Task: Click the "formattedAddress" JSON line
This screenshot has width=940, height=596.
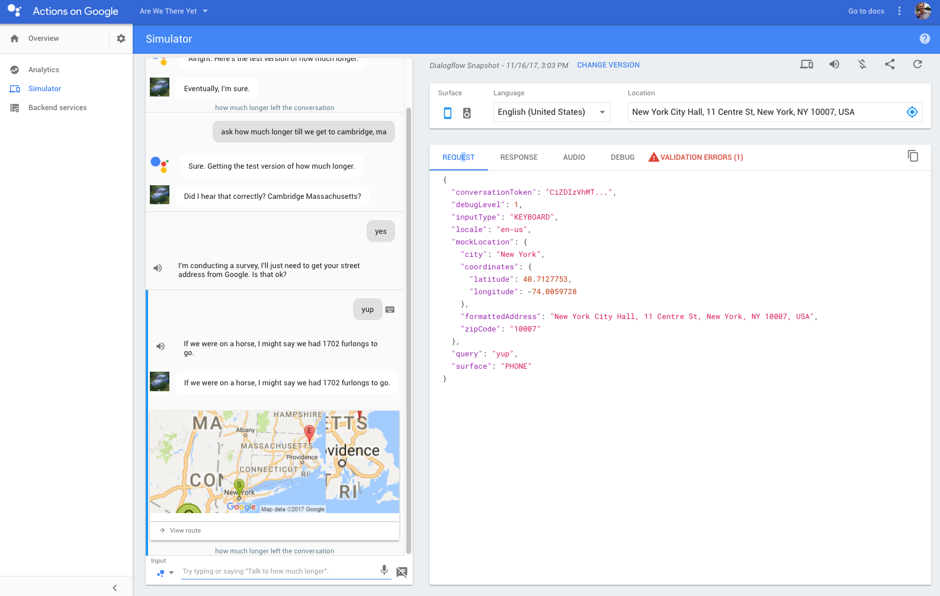Action: point(639,317)
